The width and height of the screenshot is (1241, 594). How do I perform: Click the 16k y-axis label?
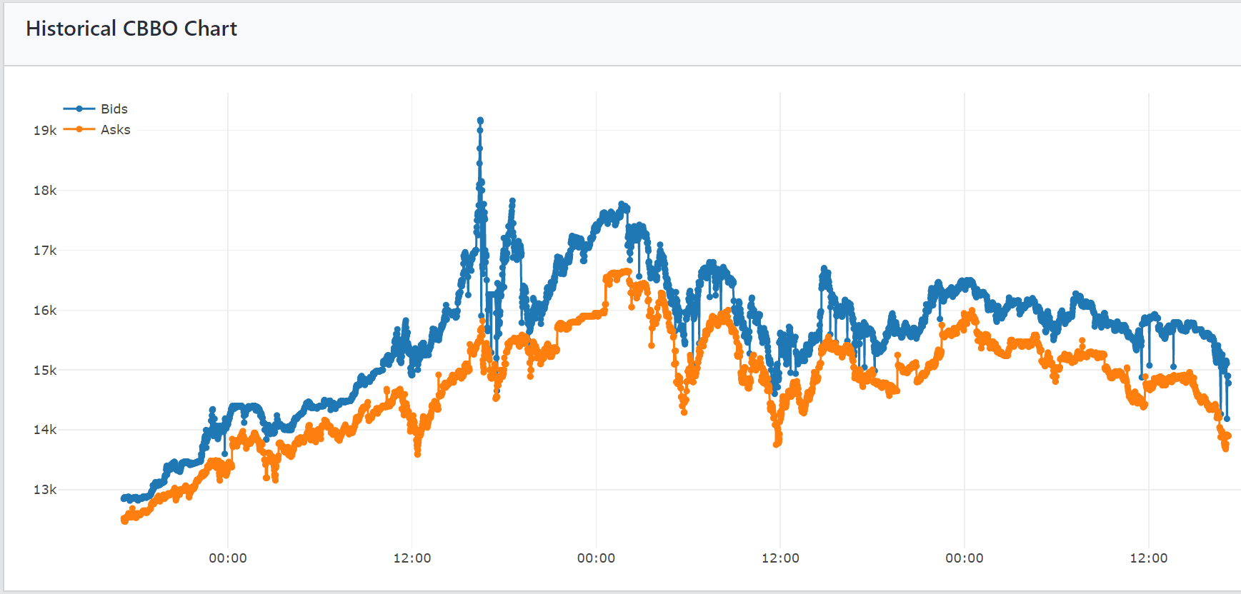coord(45,311)
